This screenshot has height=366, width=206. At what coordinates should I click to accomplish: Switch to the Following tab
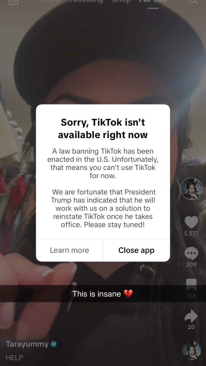[86, 1]
